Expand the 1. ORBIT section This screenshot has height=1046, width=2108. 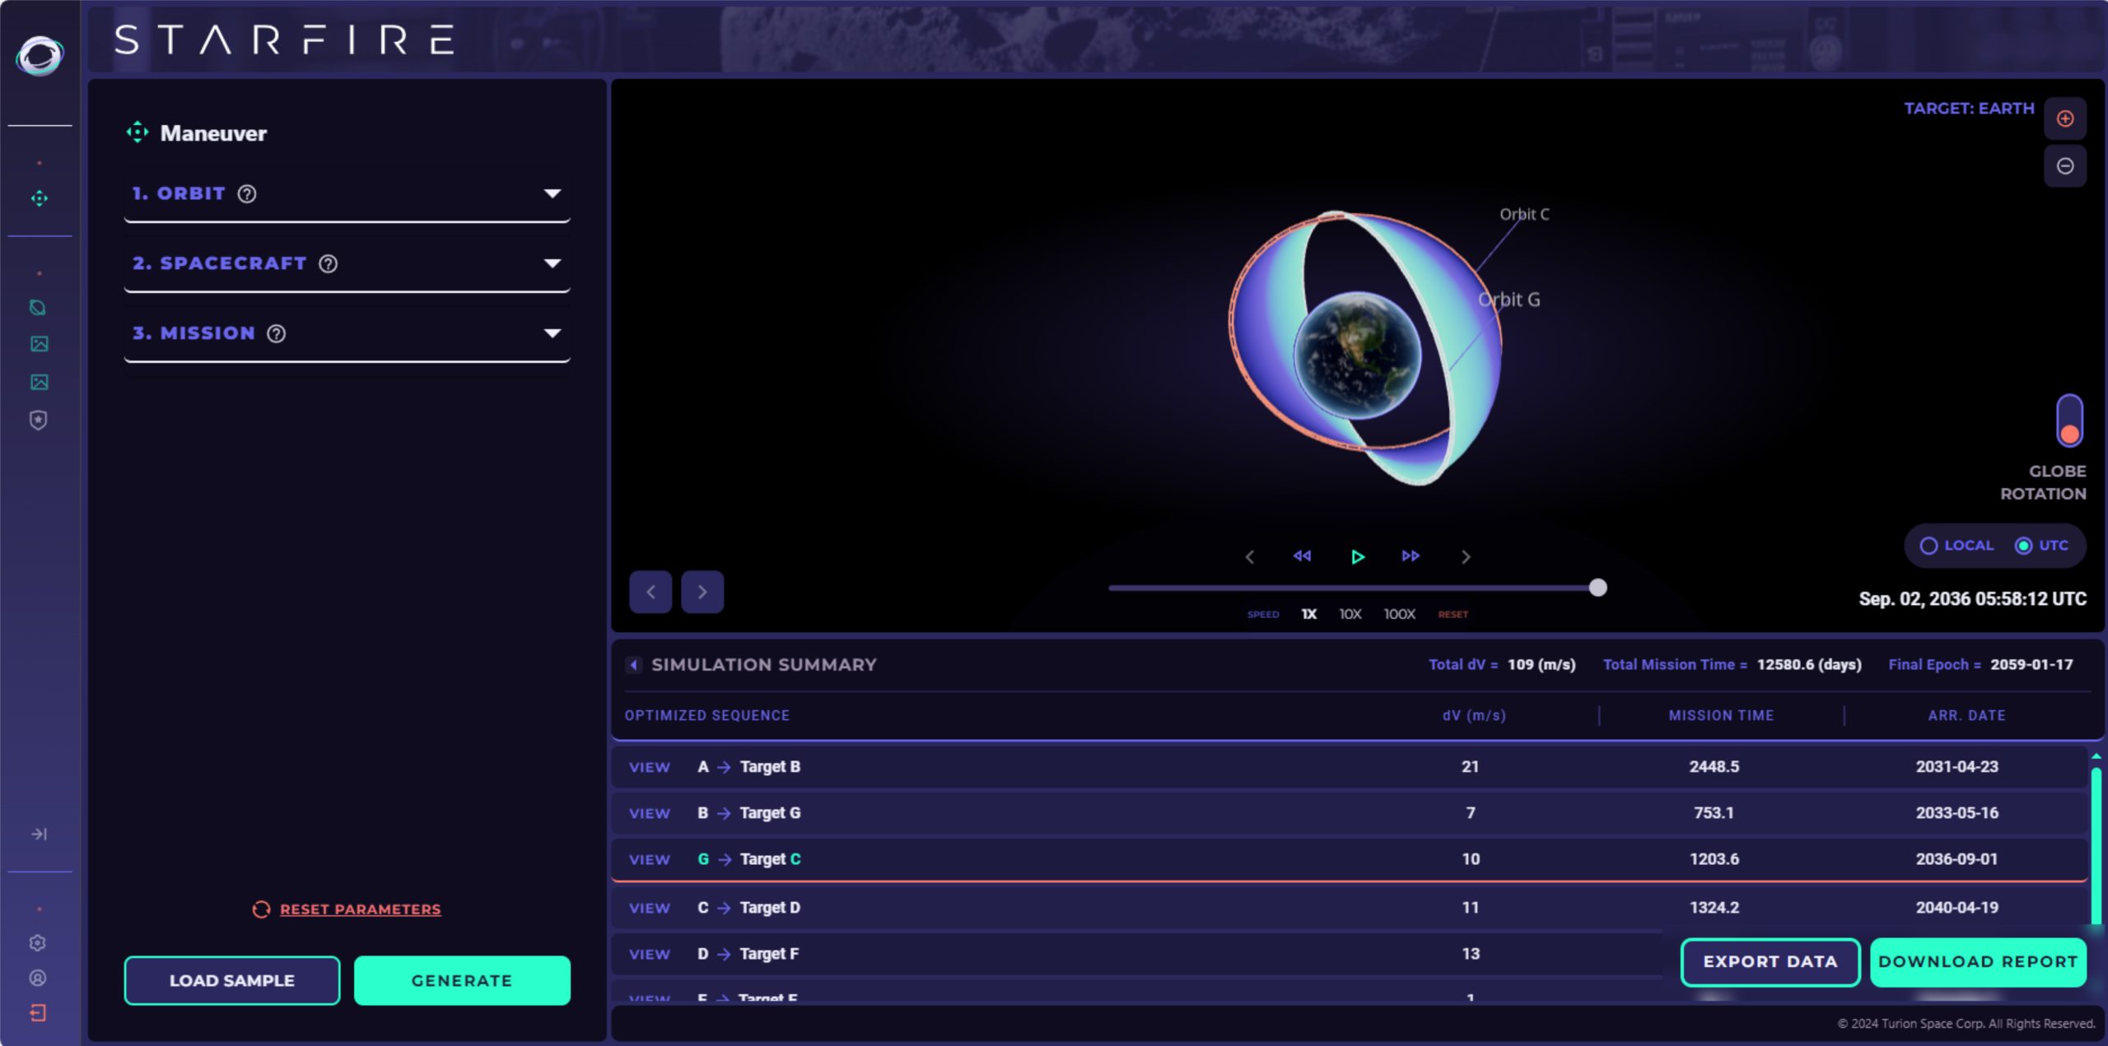click(x=552, y=194)
